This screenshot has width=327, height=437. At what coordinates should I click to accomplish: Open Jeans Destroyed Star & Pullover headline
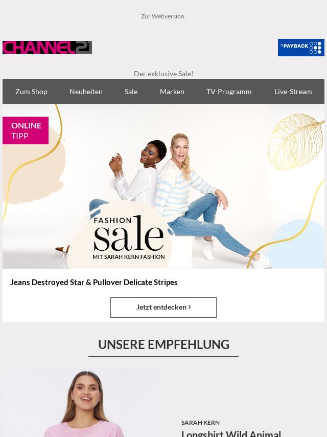click(94, 282)
